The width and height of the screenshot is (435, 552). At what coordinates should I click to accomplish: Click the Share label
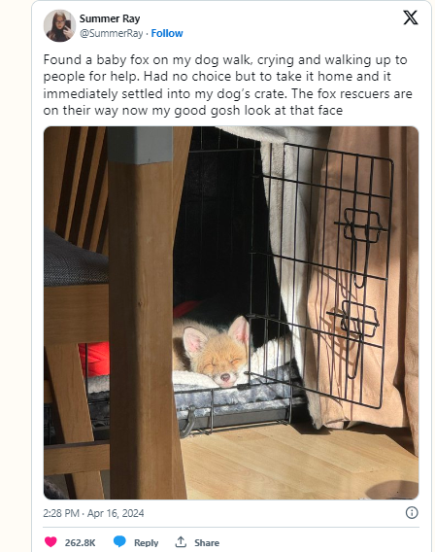[x=207, y=542]
